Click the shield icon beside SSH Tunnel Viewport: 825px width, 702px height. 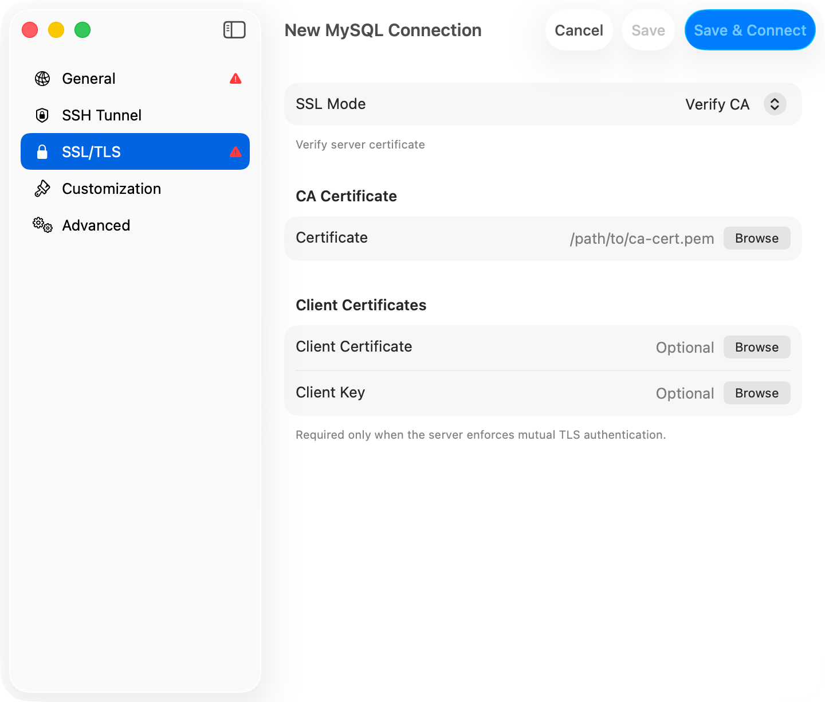point(42,115)
